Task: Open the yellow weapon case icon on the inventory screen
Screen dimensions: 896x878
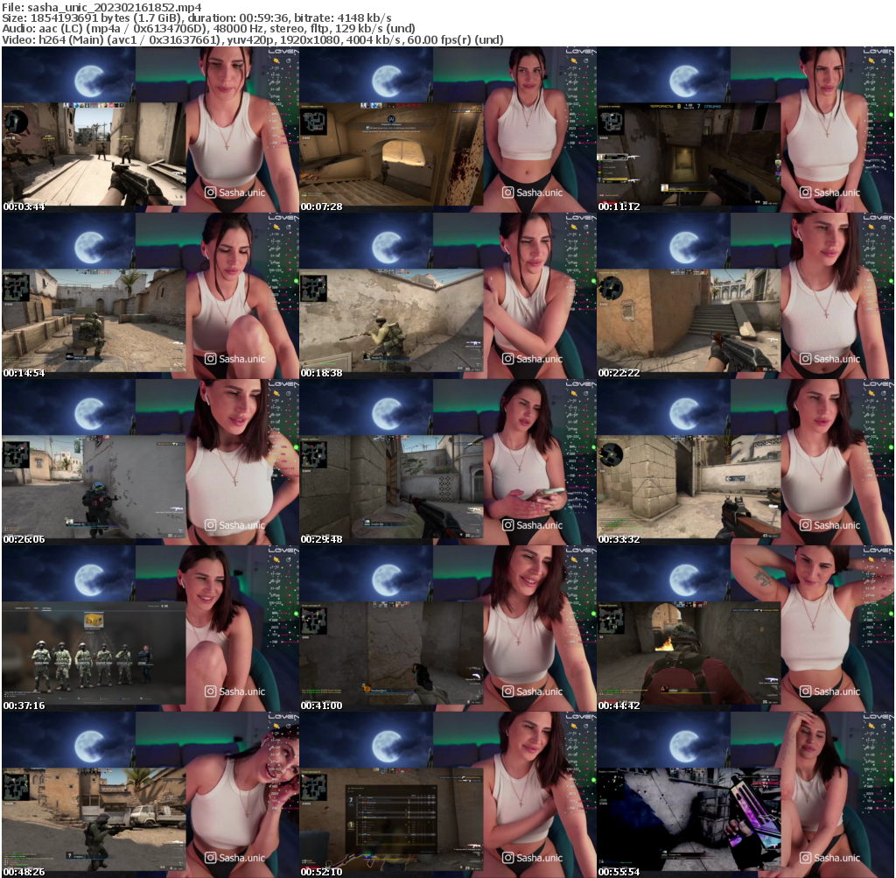Action: click(94, 620)
